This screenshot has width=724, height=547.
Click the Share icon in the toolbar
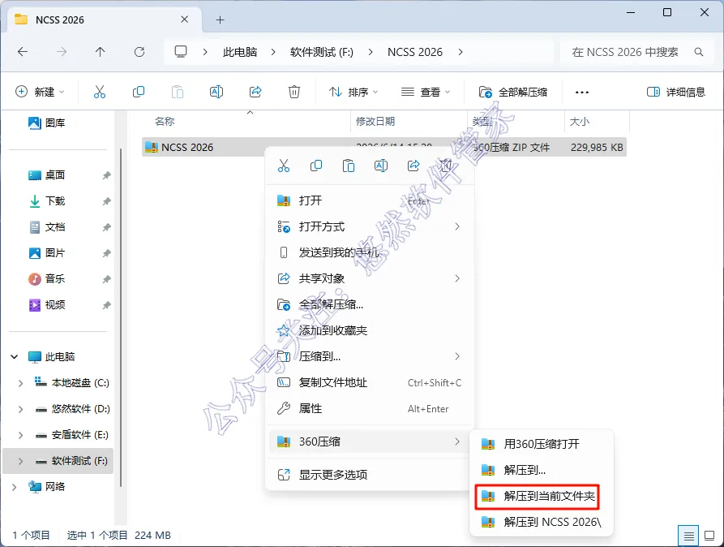255,92
